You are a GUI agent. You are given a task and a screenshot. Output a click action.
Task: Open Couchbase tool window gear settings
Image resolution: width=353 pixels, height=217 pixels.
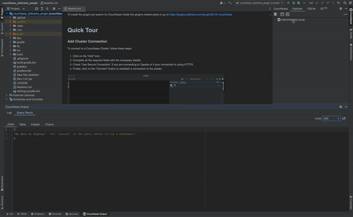341,9
